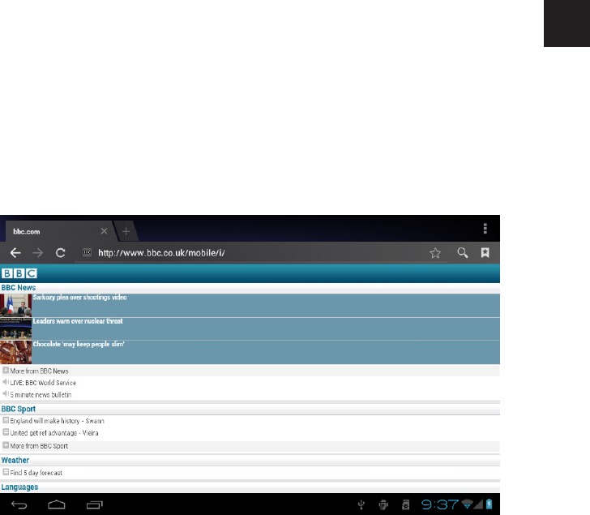The height and width of the screenshot is (515, 590).
Task: Bookmark page with the star icon
Action: point(435,252)
